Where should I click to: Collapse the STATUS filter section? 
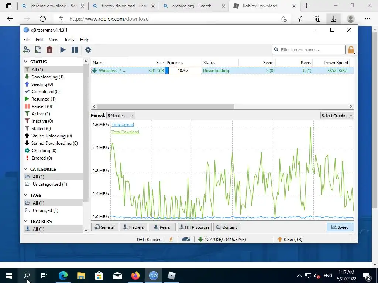point(26,62)
